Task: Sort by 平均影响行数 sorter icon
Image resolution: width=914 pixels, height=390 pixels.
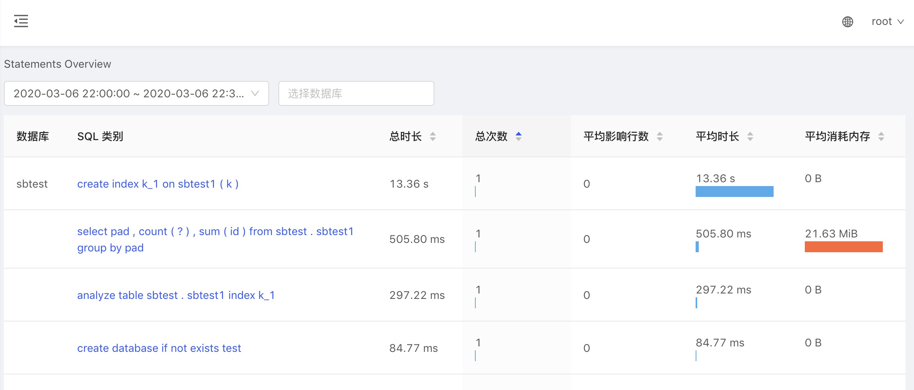Action: click(659, 137)
